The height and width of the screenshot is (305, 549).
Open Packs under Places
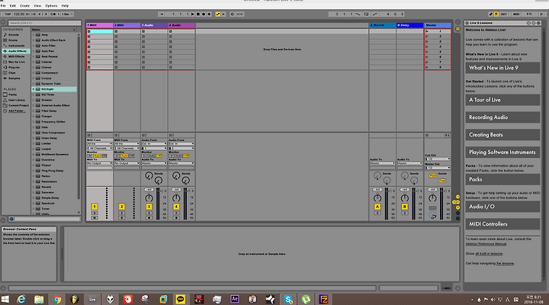pos(13,95)
